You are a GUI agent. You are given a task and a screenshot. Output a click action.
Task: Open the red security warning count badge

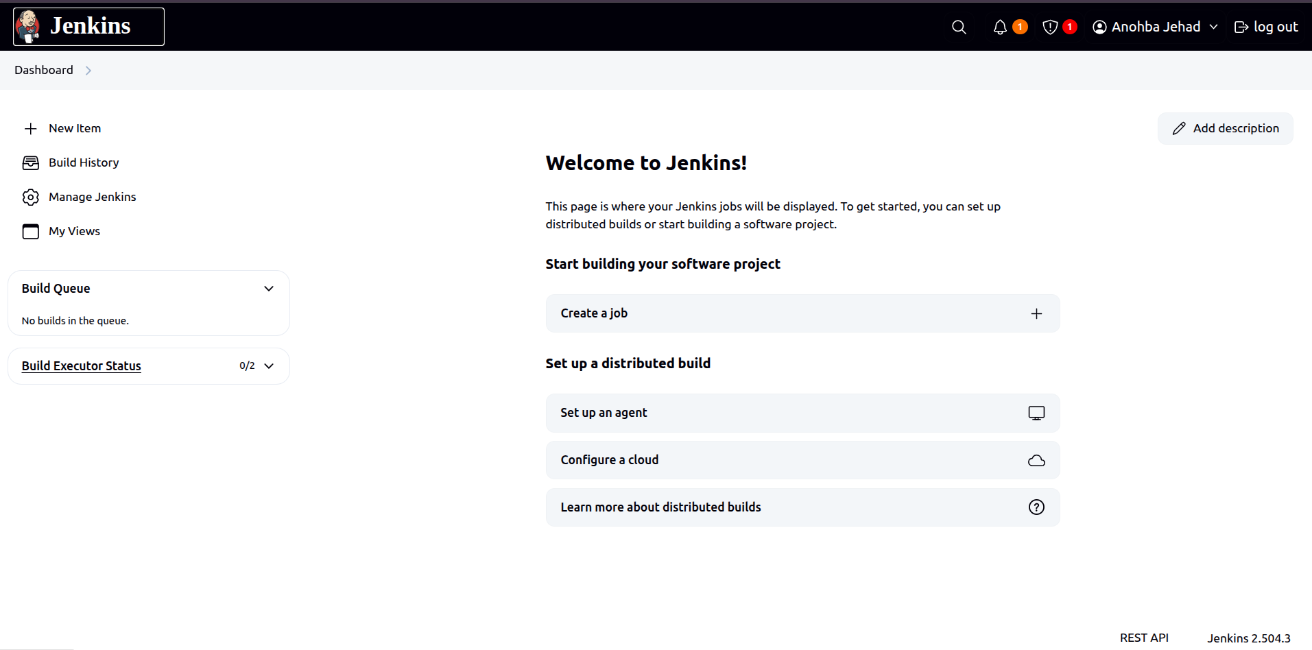[1069, 27]
